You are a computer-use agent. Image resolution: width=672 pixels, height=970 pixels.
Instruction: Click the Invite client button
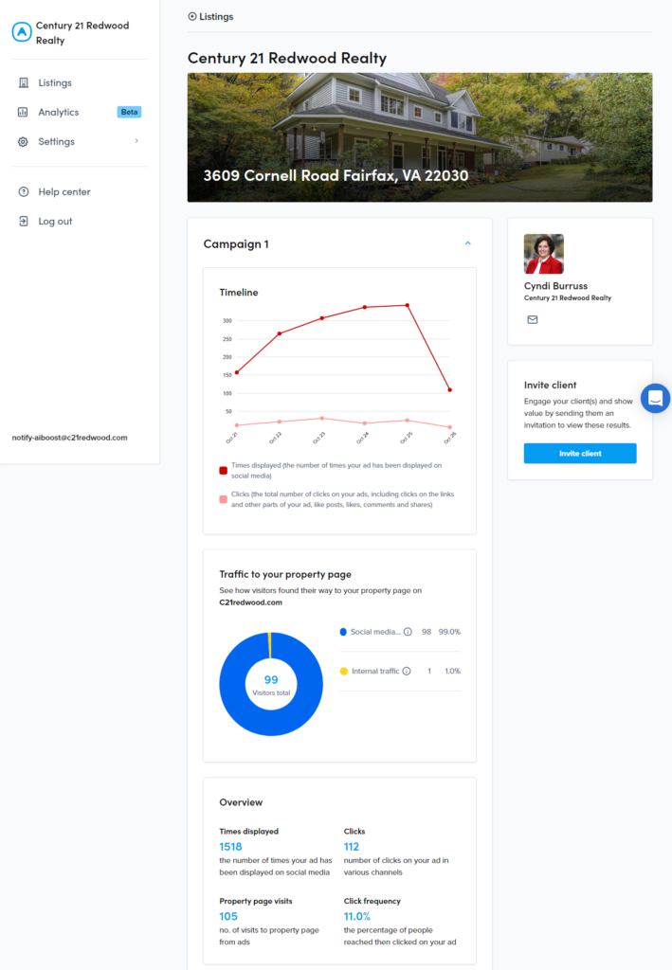(580, 454)
